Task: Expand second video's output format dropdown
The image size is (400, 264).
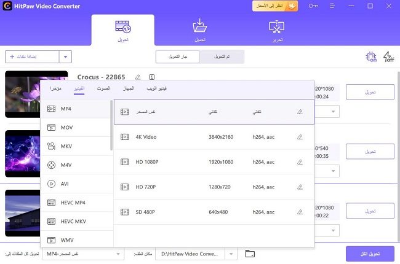Action: [333, 171]
